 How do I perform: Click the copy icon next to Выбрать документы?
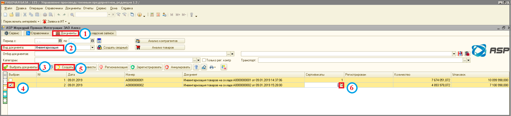pos(51,67)
